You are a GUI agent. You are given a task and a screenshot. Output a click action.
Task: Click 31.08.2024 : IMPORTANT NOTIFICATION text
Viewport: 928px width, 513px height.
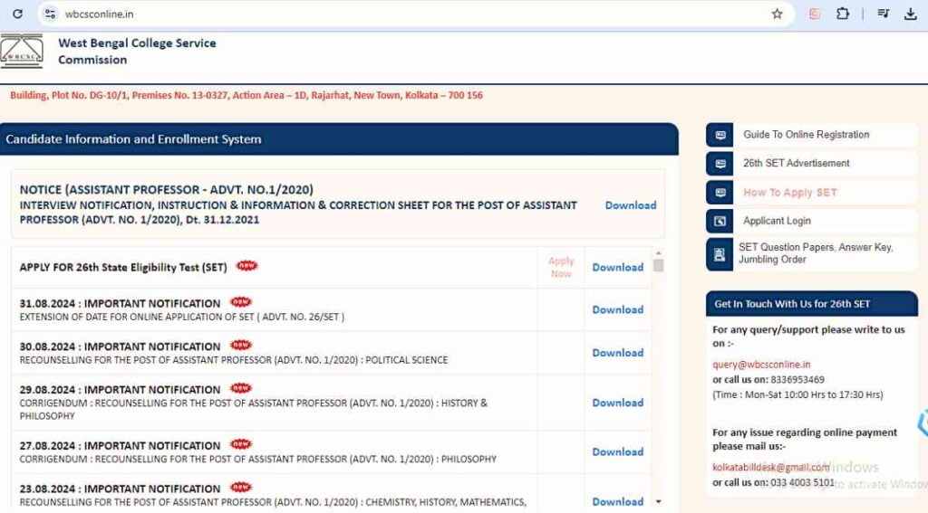(x=120, y=304)
